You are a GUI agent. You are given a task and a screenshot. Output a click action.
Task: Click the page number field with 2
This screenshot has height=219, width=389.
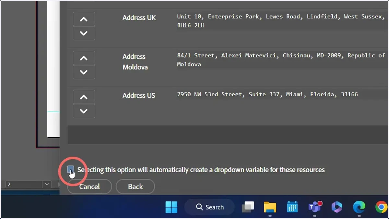(24, 184)
